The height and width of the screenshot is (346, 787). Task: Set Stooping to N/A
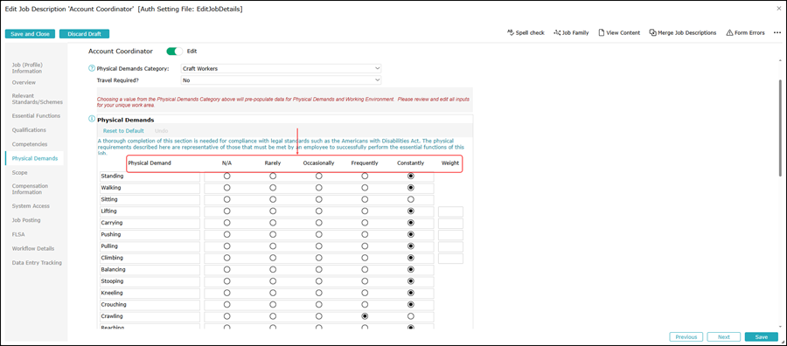226,281
